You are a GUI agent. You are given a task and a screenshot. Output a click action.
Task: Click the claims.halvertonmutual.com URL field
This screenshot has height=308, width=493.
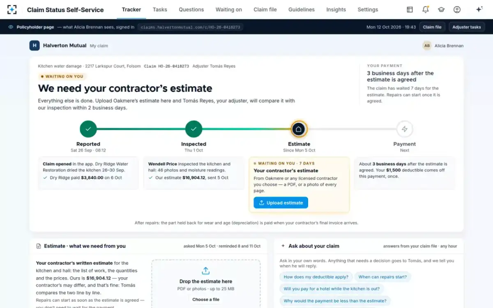(x=191, y=27)
